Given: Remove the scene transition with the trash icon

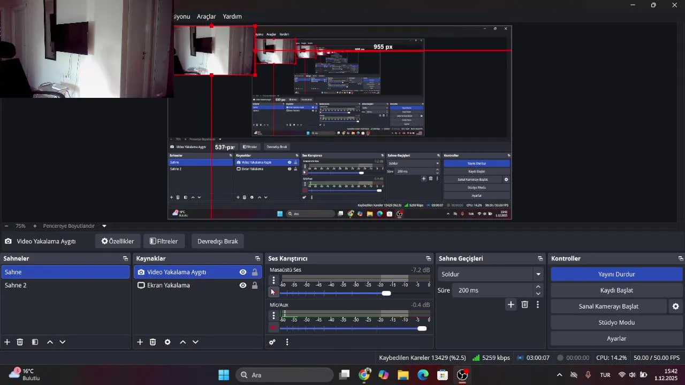Looking at the screenshot, I should pyautogui.click(x=525, y=304).
